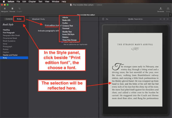The image size is (172, 118).
Task: Choose Athelas from the font list
Action: coord(65,17)
